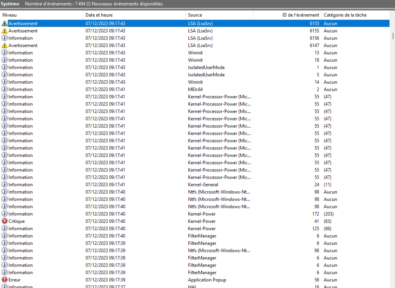The image size is (395, 288).
Task: Click the highlighted 'LSA (LsaSrv)' source cell
Action: pos(200,23)
